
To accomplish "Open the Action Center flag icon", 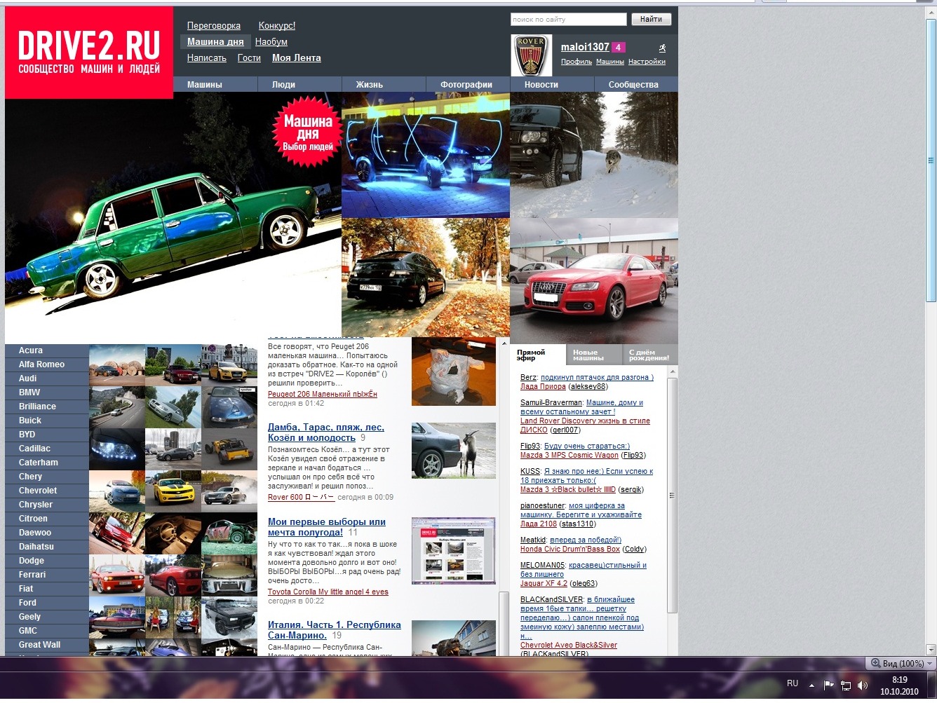I will 828,685.
